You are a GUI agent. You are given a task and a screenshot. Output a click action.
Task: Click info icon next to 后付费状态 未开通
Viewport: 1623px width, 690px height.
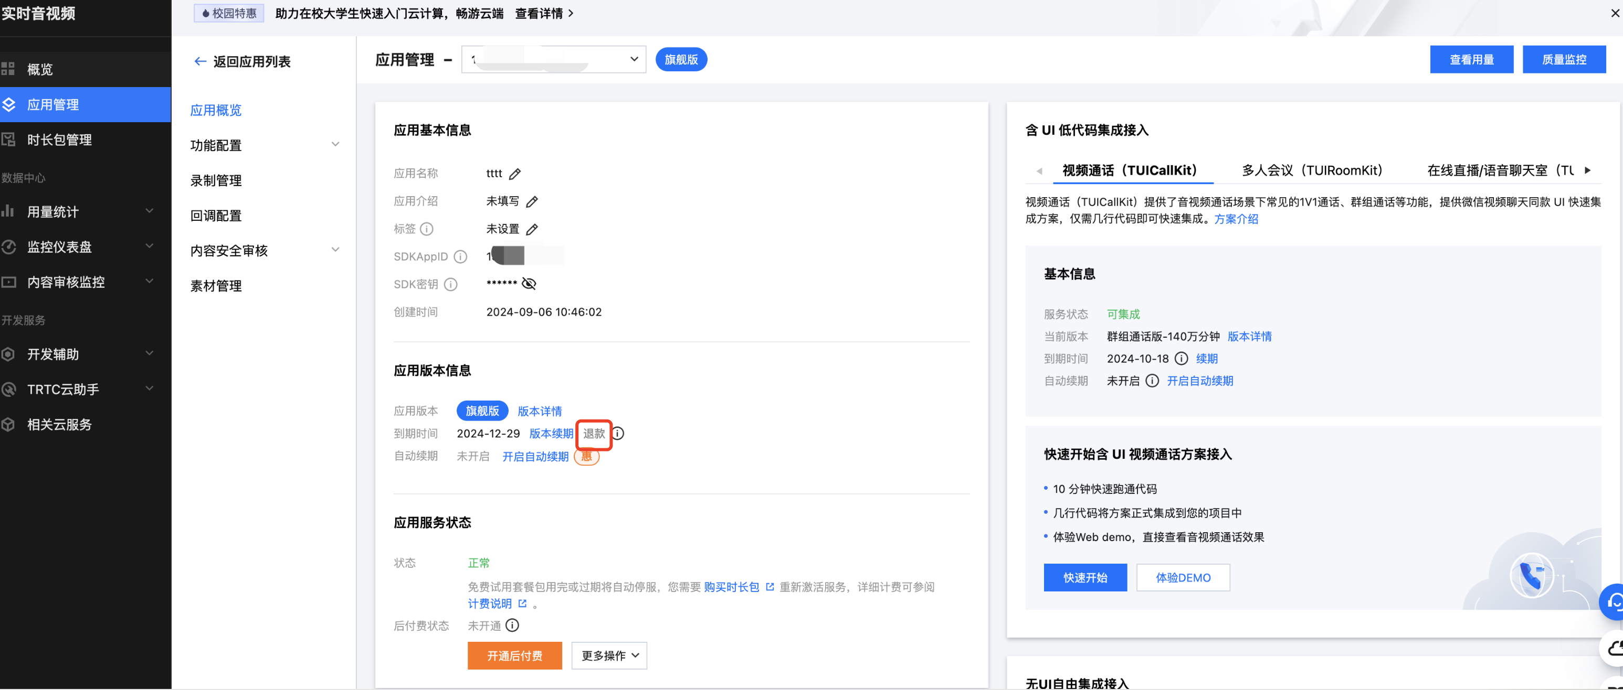512,625
